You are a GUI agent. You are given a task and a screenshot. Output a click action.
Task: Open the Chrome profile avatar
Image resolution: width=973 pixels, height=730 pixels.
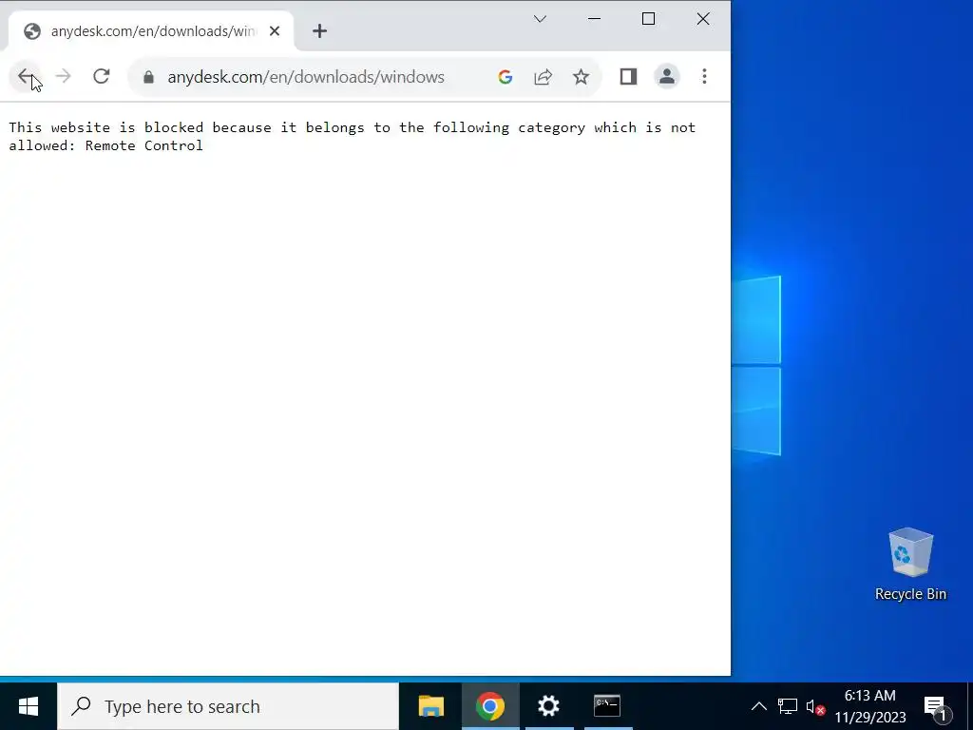point(666,77)
